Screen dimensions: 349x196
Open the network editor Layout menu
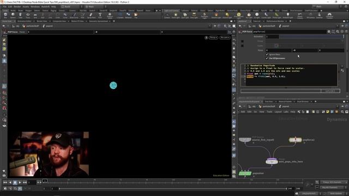pos(278,112)
